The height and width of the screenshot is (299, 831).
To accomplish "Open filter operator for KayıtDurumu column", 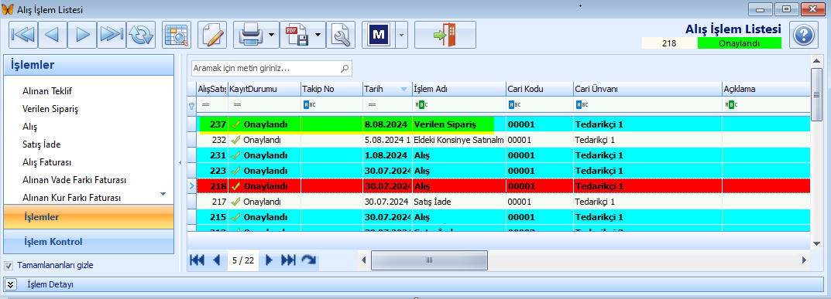I will (x=237, y=105).
